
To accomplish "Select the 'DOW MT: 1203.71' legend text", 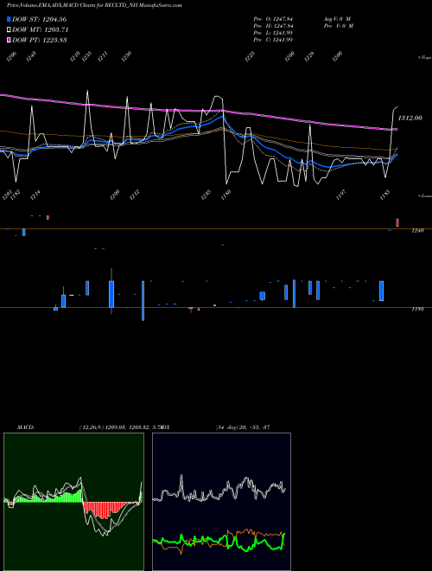I will [41, 29].
